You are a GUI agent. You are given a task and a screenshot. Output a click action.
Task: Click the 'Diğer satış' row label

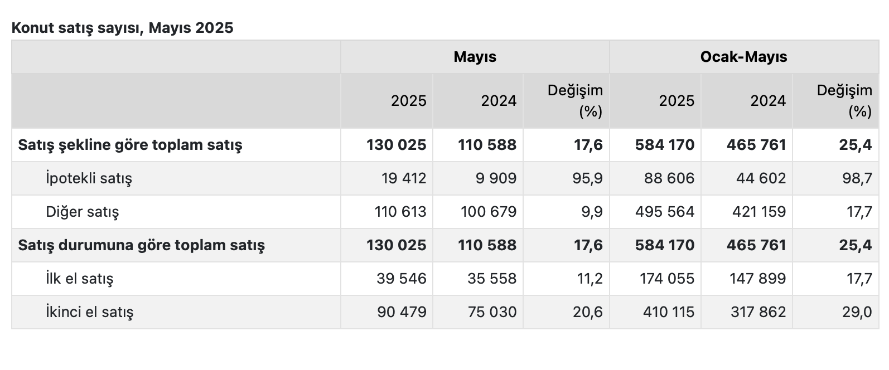pyautogui.click(x=83, y=212)
